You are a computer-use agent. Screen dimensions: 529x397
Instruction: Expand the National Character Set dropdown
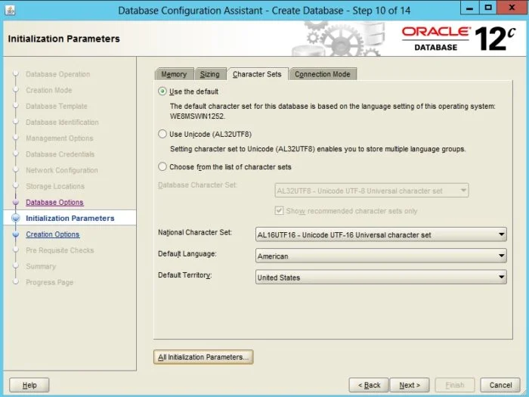click(381, 234)
